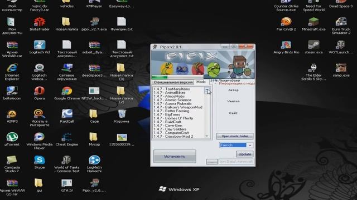Click the Update button in Pipix
Viewport: 357px width, 200px height.
click(x=244, y=154)
